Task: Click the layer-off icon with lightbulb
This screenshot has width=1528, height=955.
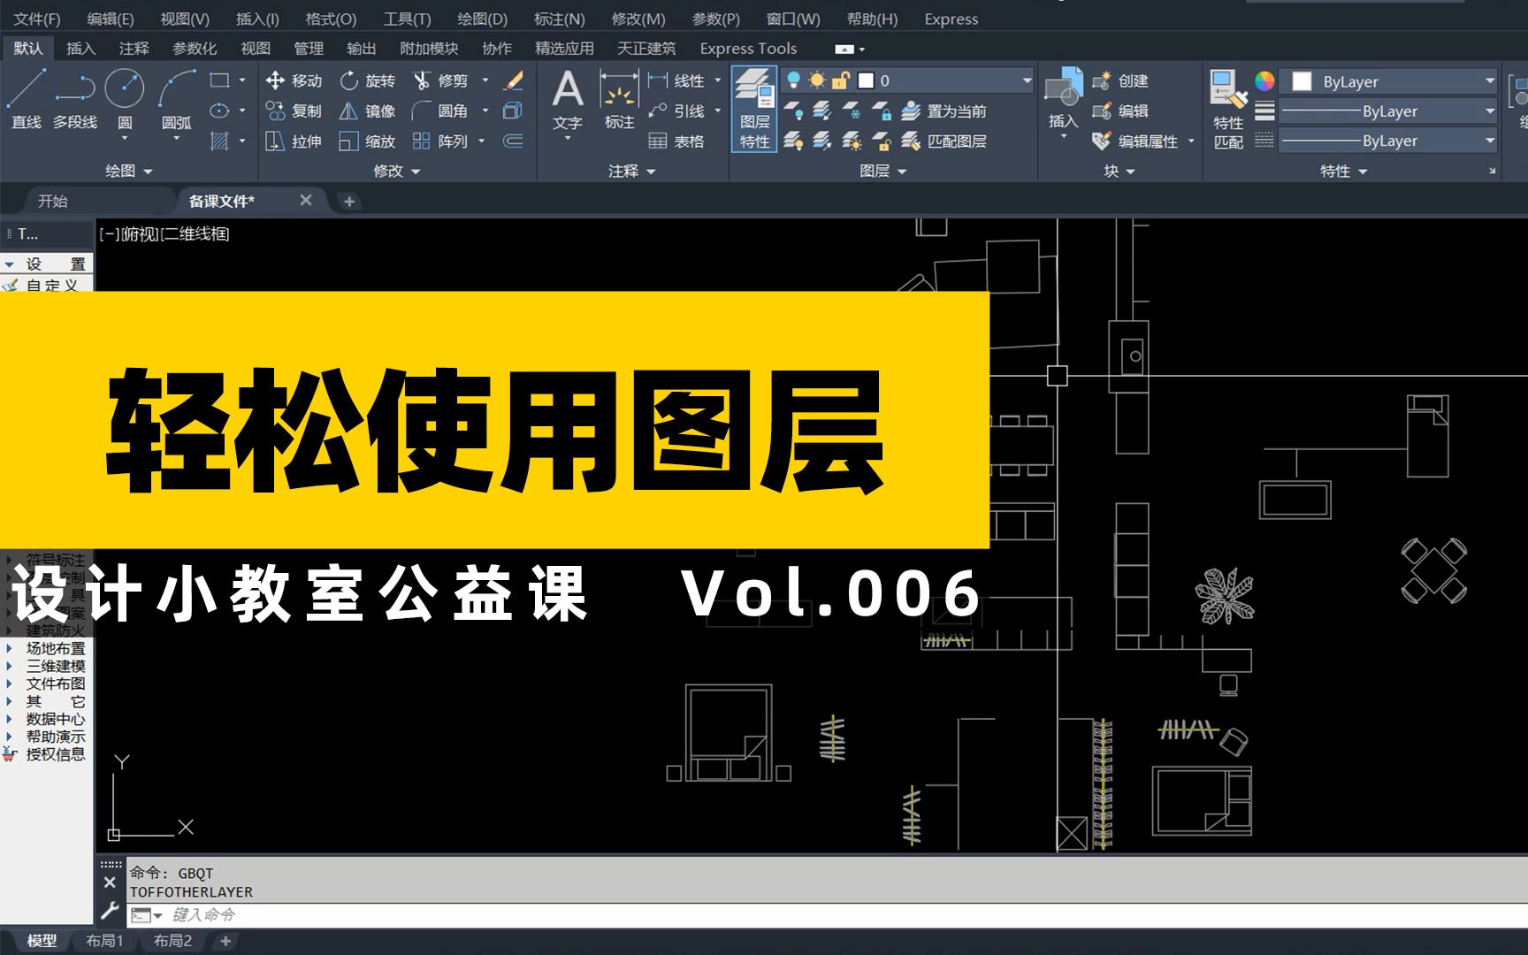Action: (793, 111)
